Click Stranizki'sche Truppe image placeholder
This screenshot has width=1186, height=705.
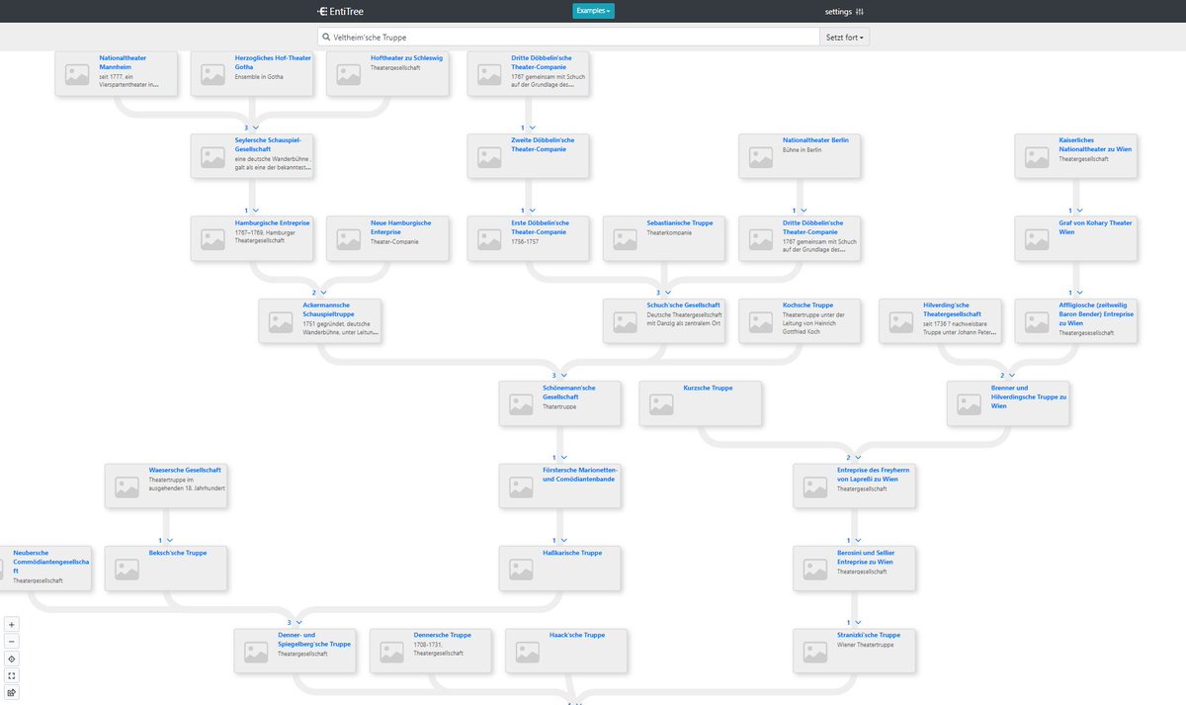[x=815, y=651]
